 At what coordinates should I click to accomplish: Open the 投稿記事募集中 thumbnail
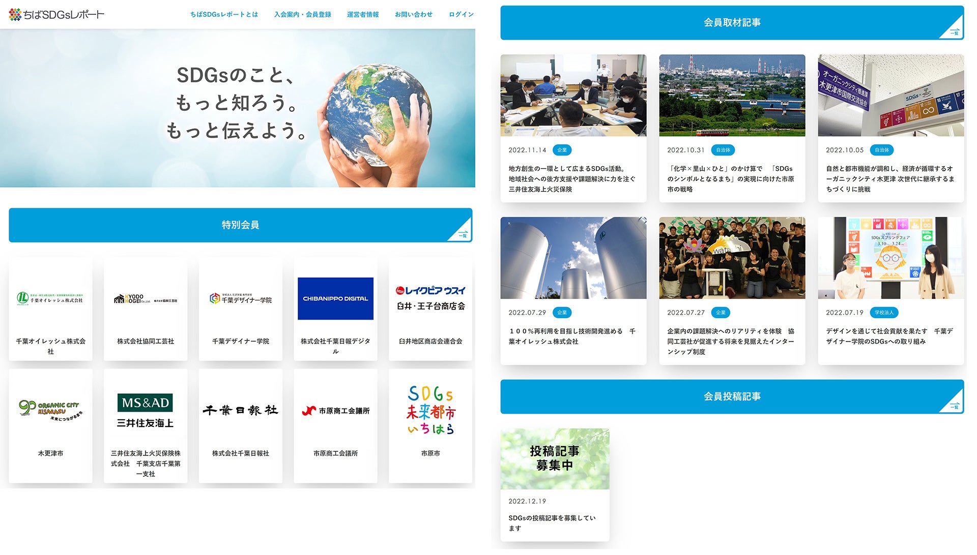click(555, 458)
